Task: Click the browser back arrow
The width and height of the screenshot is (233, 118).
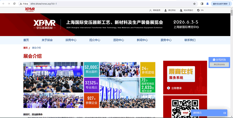Action: (x=3, y=4)
